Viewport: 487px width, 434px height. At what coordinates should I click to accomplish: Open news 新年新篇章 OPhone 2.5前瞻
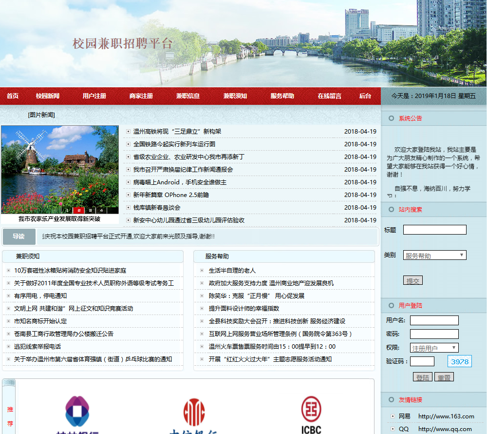tap(171, 195)
